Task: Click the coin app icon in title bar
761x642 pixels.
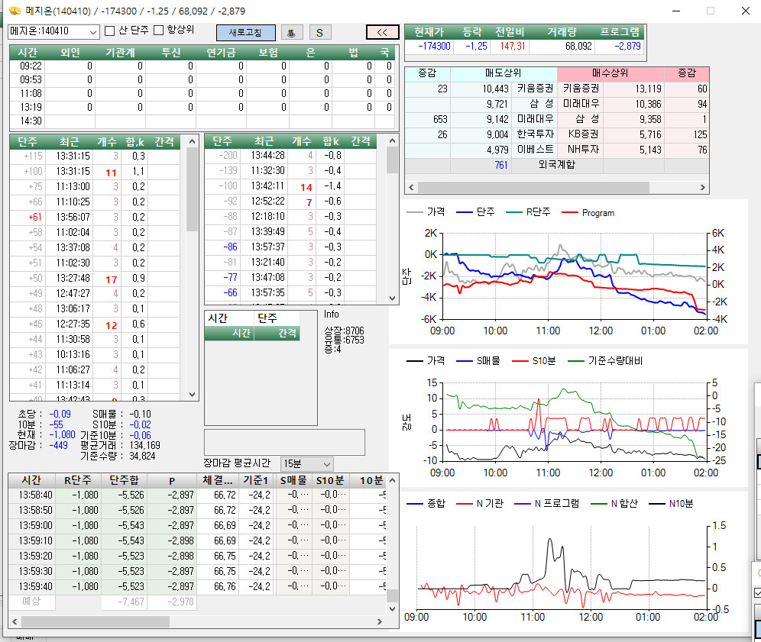Action: (15, 11)
